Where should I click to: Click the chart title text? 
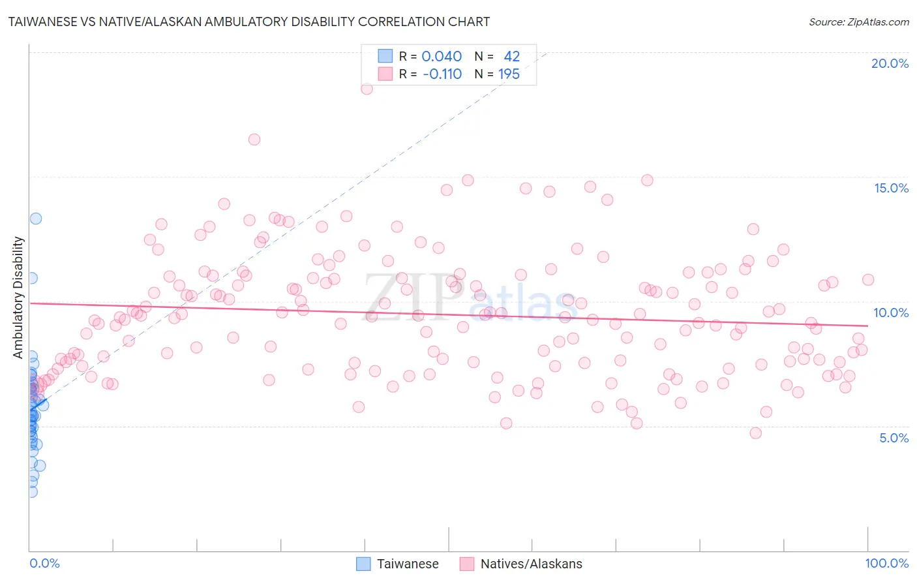coord(248,22)
